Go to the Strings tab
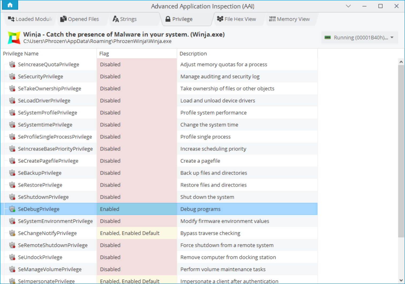This screenshot has width=405, height=284. point(125,19)
